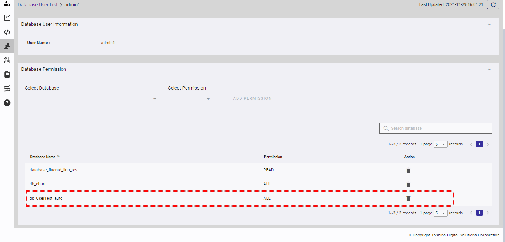Click the Action column header
Screen dimensions: 505x242
(x=410, y=157)
